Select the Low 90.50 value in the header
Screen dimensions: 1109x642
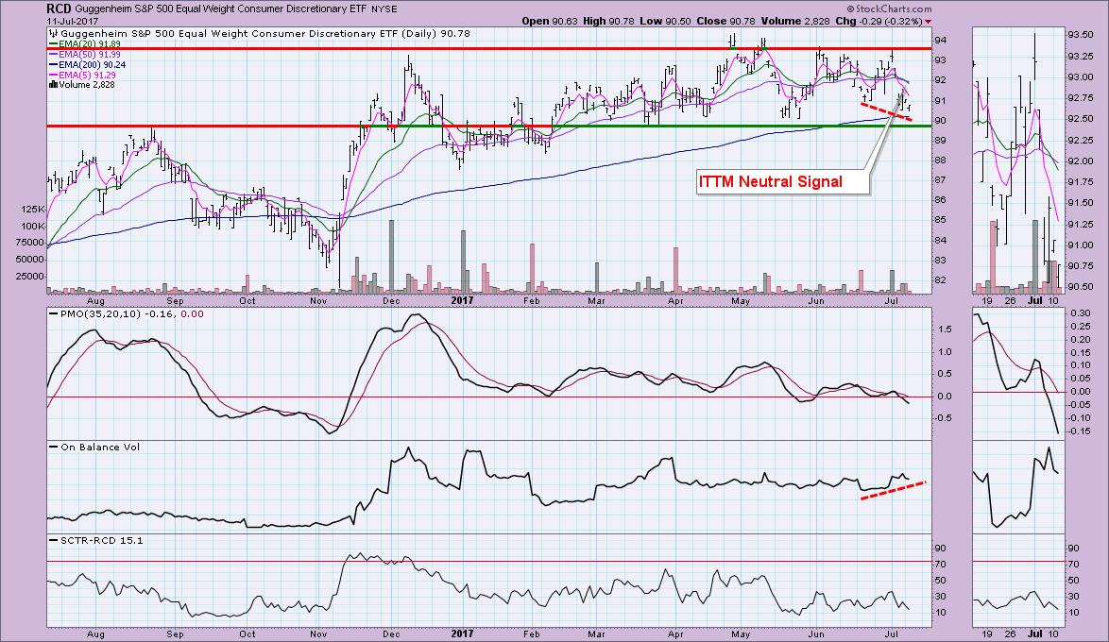tap(666, 21)
